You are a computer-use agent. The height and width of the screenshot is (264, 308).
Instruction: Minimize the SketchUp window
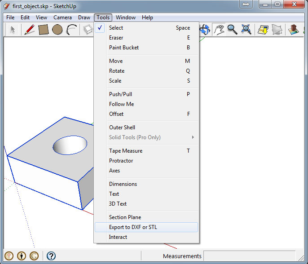pyautogui.click(x=265, y=4)
